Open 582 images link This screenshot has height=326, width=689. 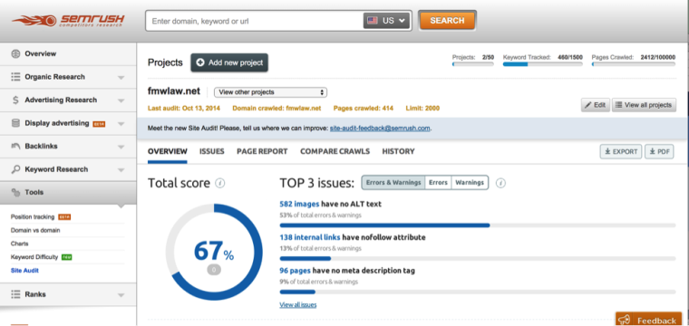[x=299, y=204]
